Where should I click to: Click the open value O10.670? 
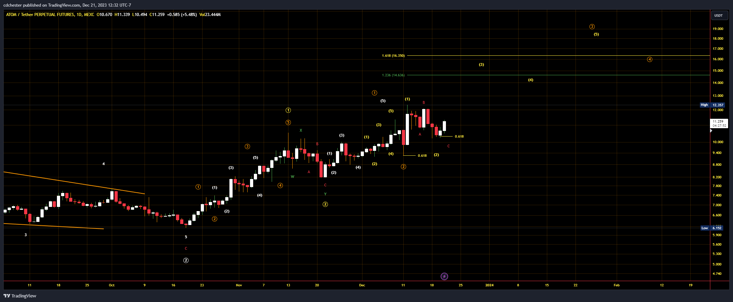coord(104,15)
